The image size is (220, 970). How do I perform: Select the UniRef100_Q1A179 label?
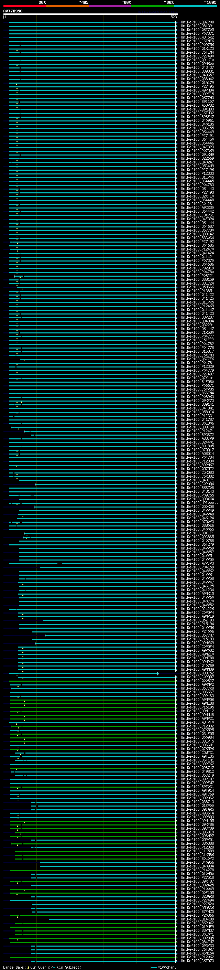coord(197,83)
